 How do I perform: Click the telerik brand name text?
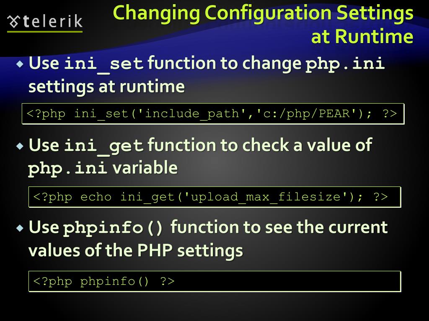52,21
